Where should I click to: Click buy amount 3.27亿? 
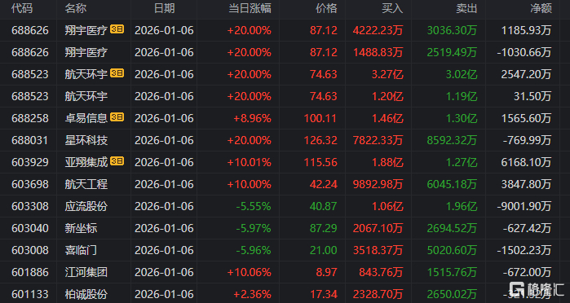click(x=387, y=74)
